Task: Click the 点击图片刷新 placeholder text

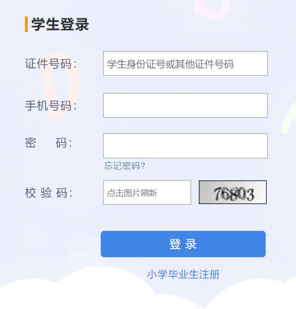Action: coord(132,193)
